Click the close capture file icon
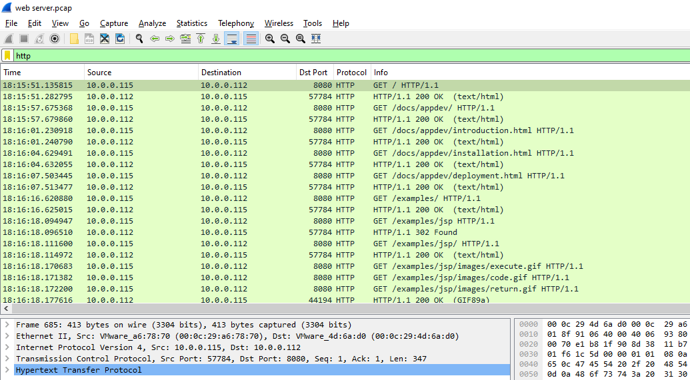This screenshot has height=380, width=690. point(105,39)
